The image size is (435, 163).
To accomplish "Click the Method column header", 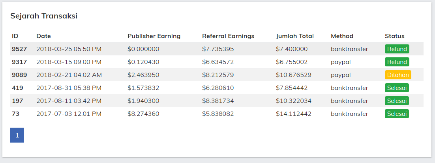I will (342, 36).
